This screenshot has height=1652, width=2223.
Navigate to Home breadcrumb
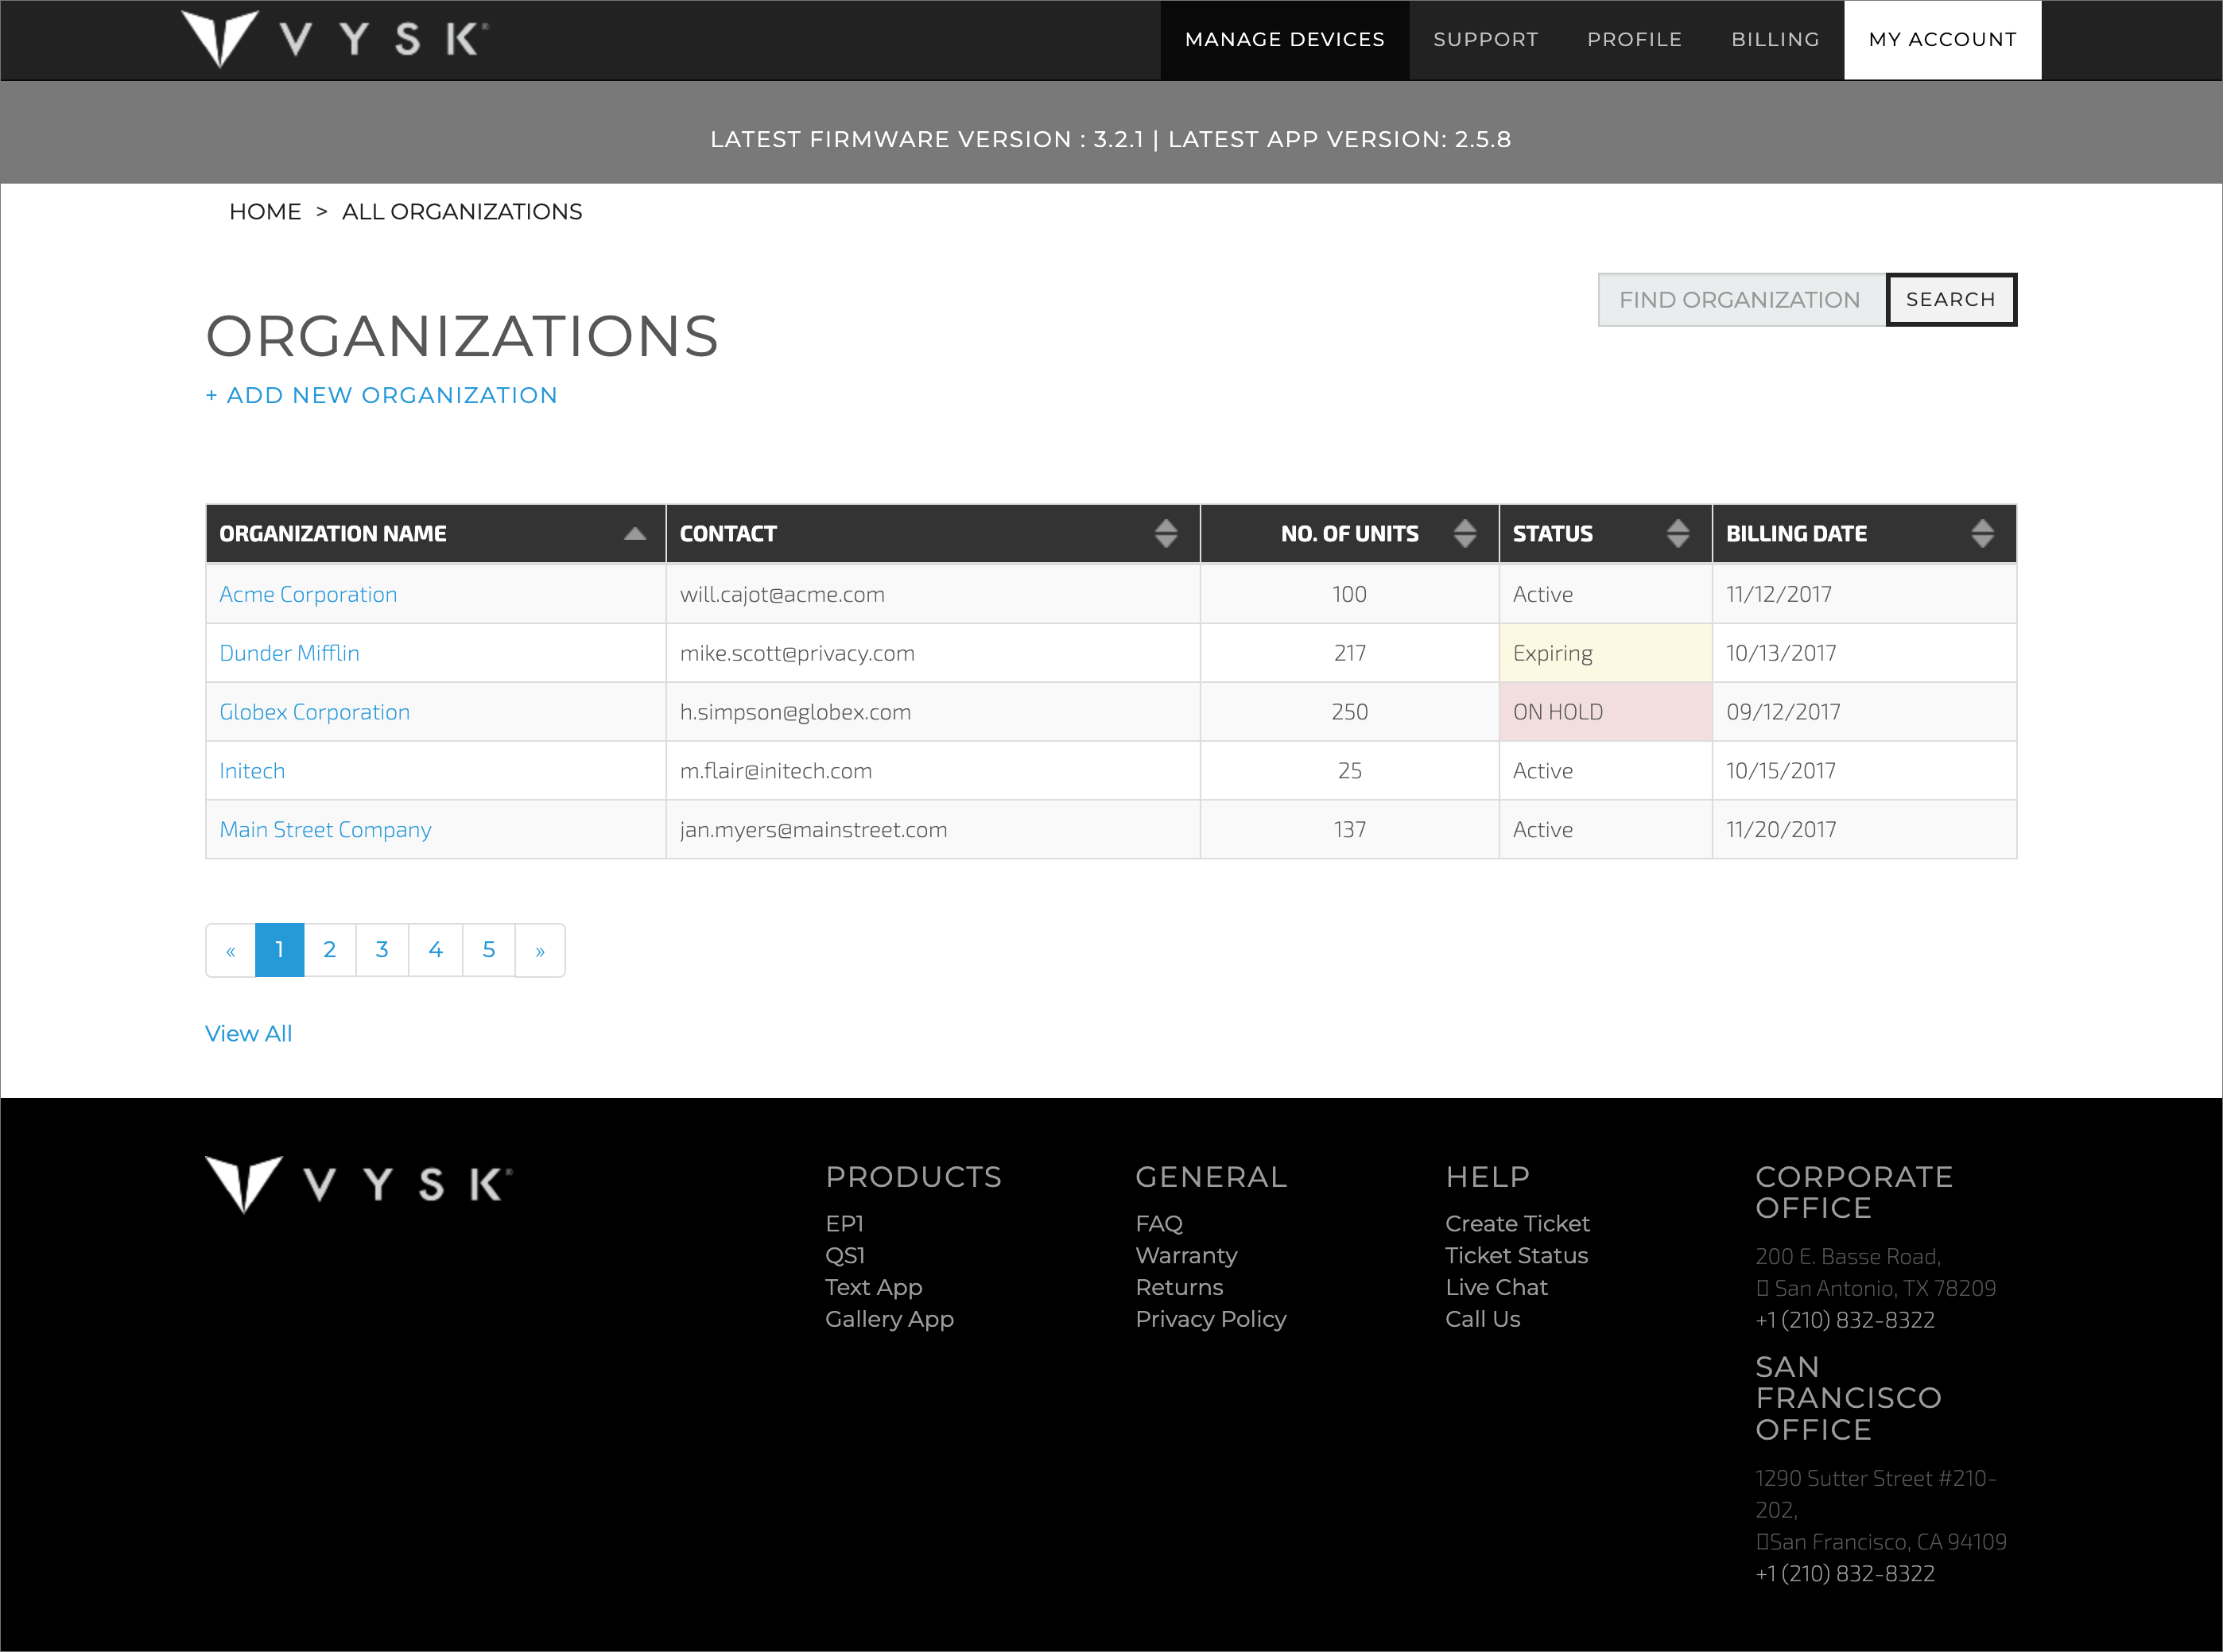tap(265, 212)
